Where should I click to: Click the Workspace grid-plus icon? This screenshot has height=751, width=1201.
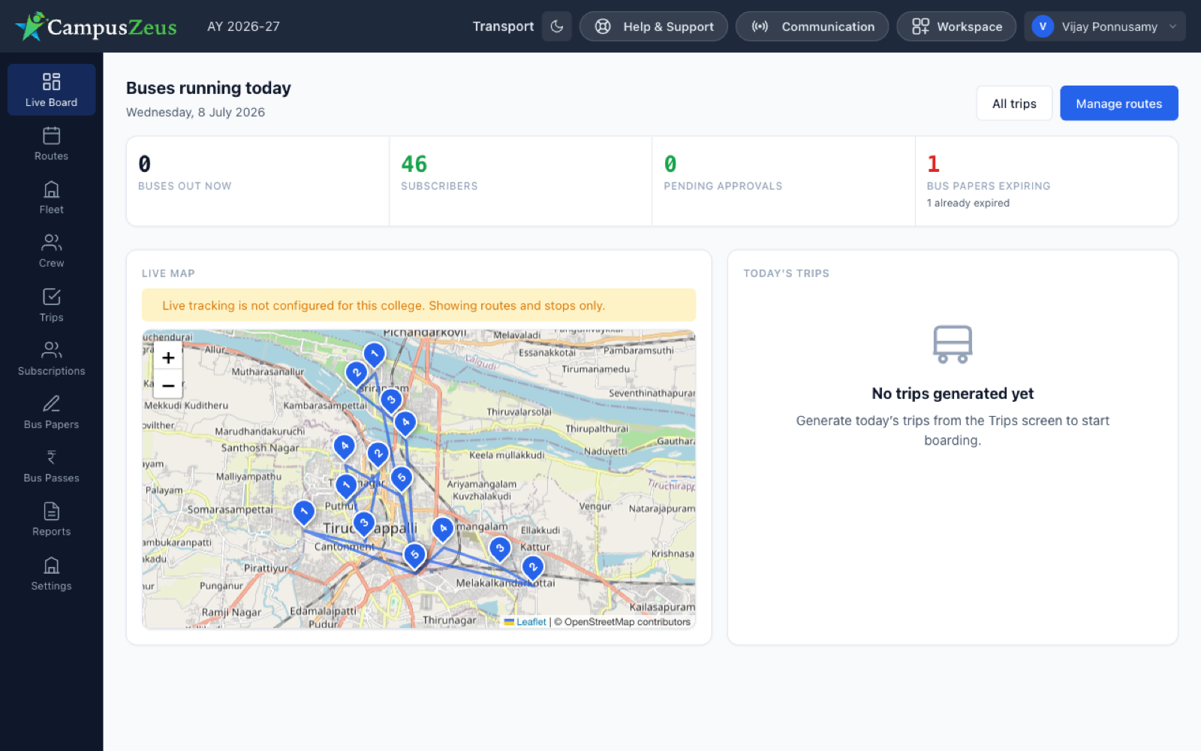pos(920,26)
